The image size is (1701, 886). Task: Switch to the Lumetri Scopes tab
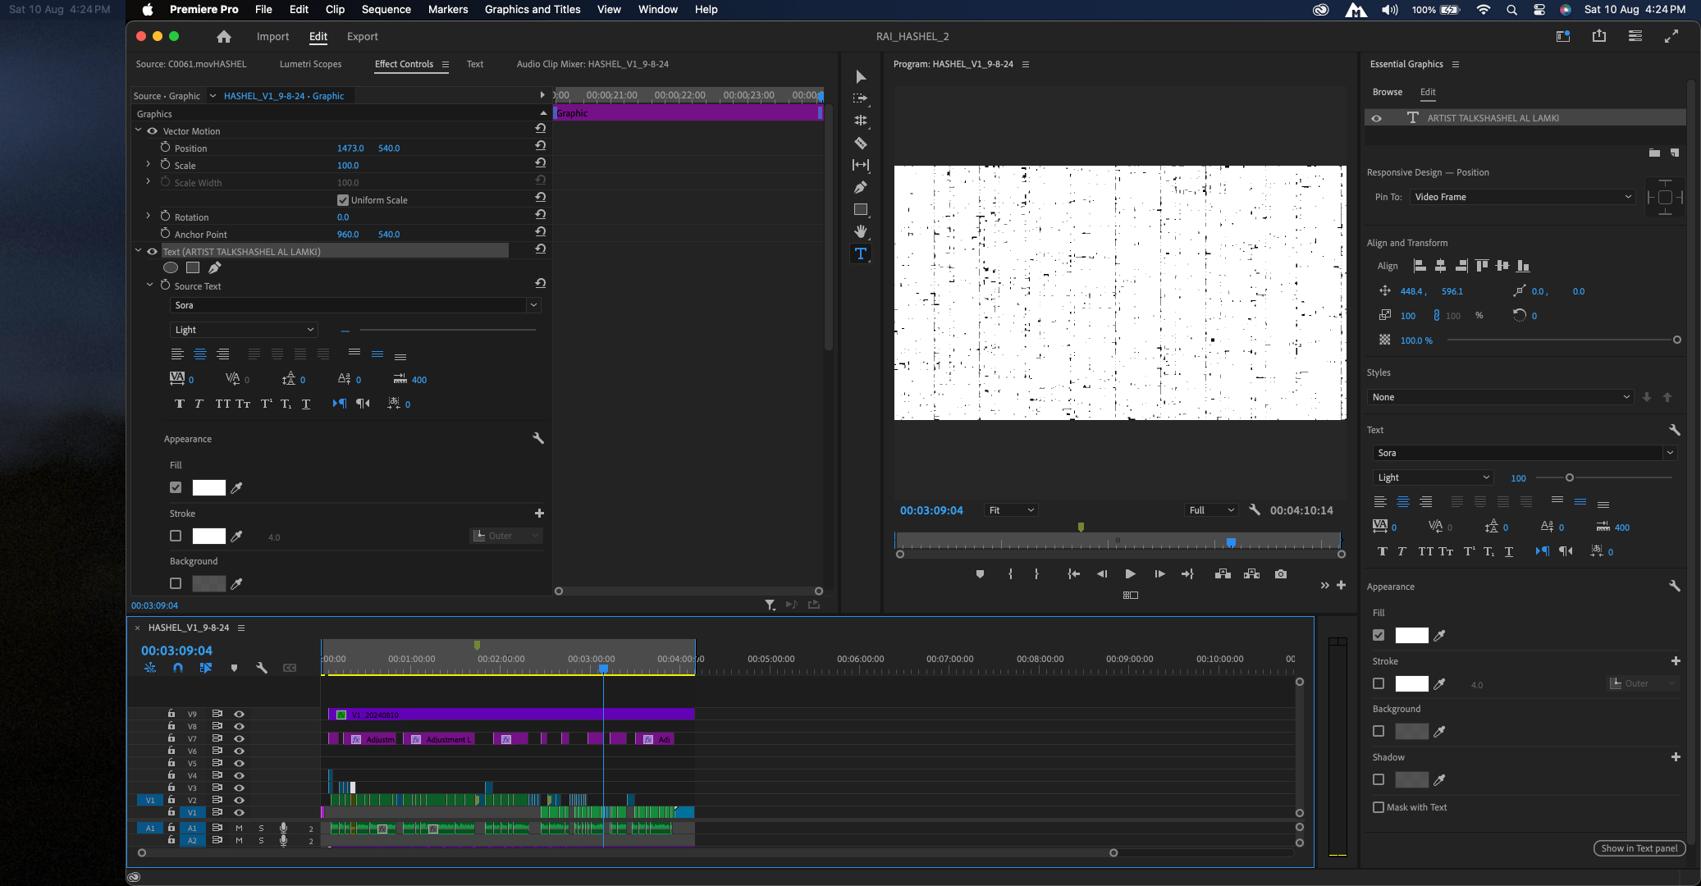pos(311,63)
